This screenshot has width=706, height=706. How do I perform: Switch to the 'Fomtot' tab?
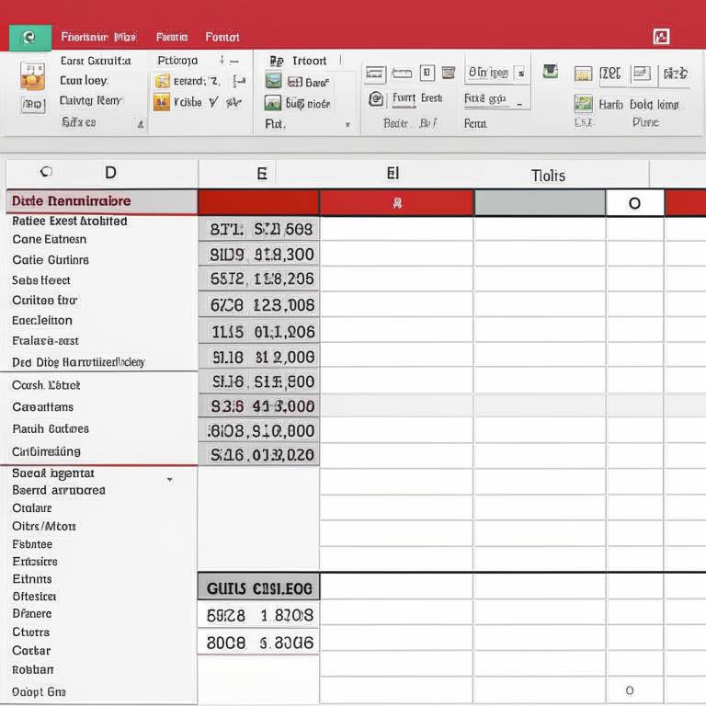click(222, 37)
